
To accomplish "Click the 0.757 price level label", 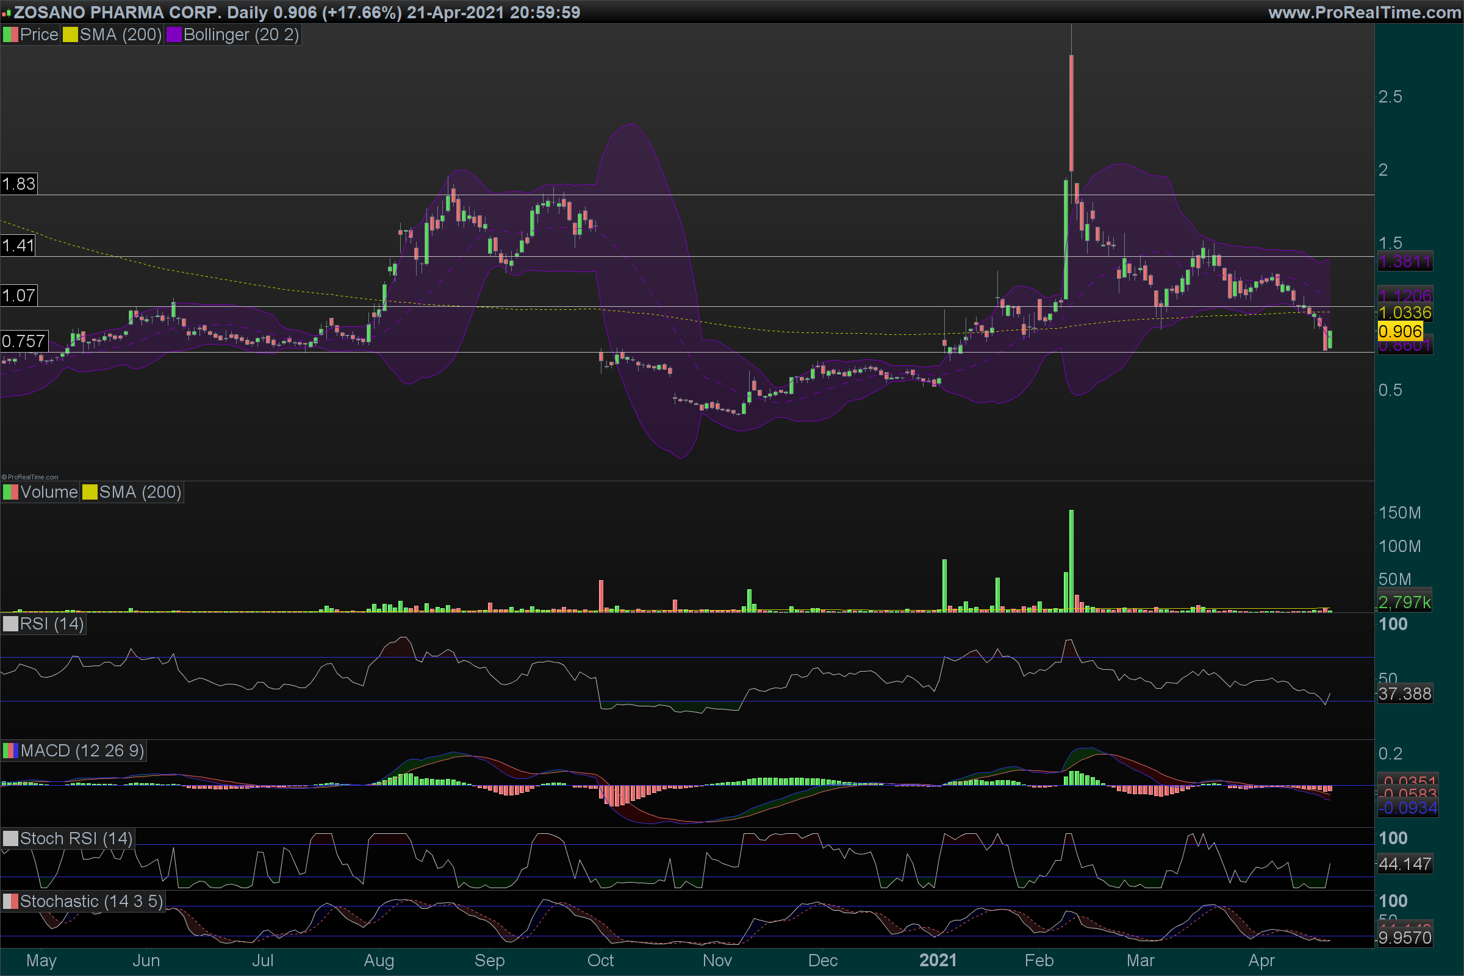I will click(24, 341).
